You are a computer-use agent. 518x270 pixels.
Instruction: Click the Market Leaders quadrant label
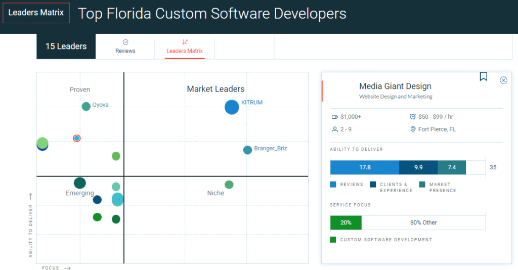click(x=215, y=89)
